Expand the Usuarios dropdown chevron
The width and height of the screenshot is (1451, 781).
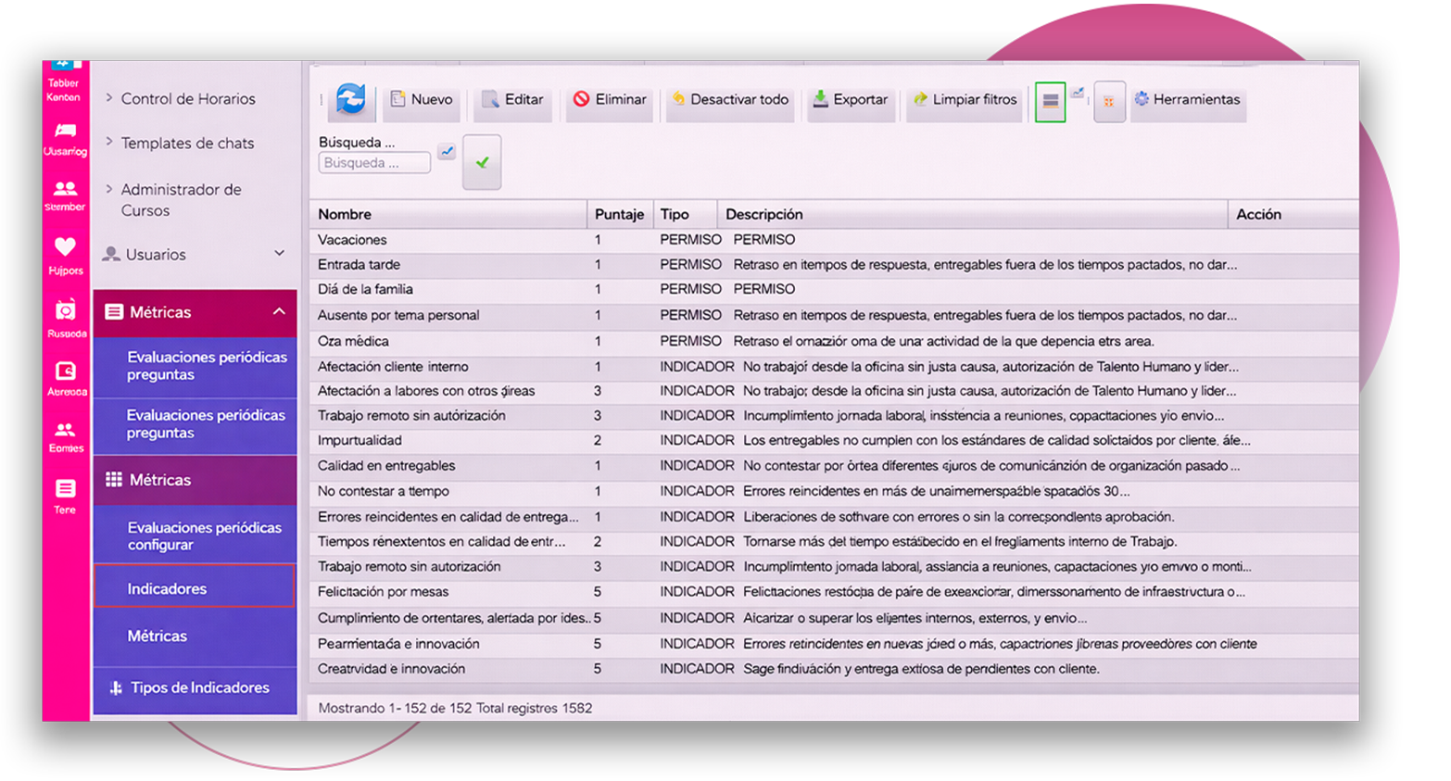point(279,254)
